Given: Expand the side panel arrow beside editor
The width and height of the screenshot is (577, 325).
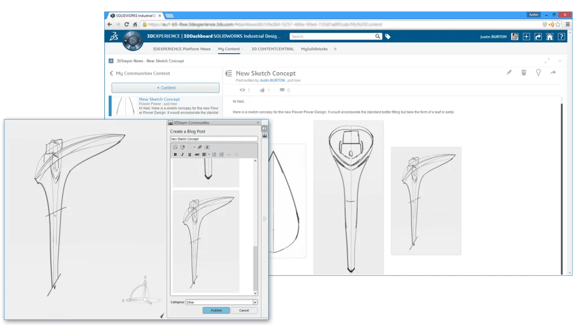Looking at the screenshot, I should (x=264, y=218).
